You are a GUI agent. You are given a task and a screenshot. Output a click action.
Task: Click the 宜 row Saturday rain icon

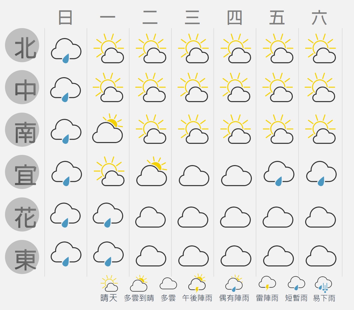click(x=321, y=174)
